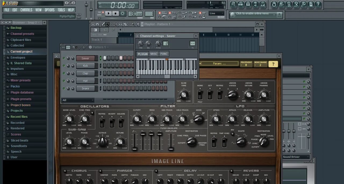Select the mute tool in Playlist toolbar
Screen dimensions: 344x184
[116, 24]
